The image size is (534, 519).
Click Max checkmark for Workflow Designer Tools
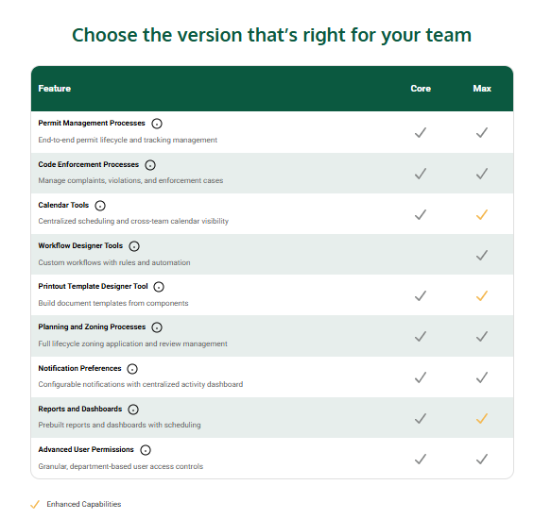click(482, 255)
